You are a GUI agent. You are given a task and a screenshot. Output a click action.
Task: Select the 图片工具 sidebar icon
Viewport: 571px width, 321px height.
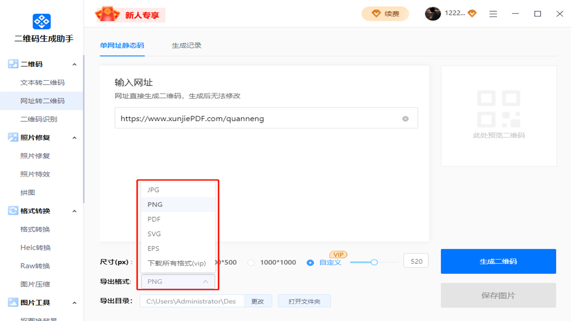(x=12, y=302)
